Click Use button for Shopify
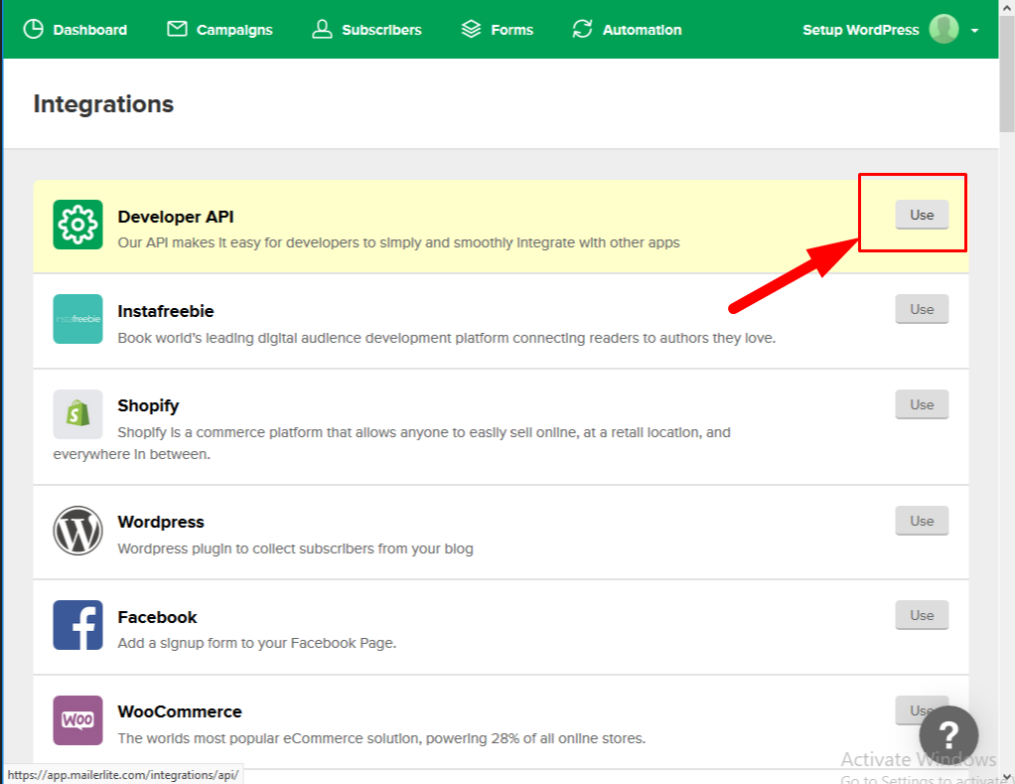The height and width of the screenshot is (784, 1015). (x=922, y=404)
